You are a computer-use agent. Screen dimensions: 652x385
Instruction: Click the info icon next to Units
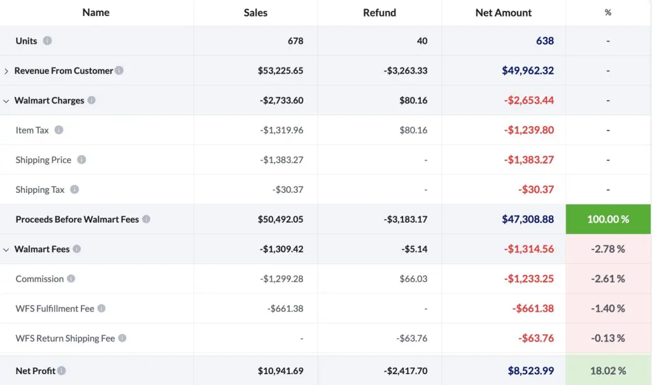pos(47,41)
